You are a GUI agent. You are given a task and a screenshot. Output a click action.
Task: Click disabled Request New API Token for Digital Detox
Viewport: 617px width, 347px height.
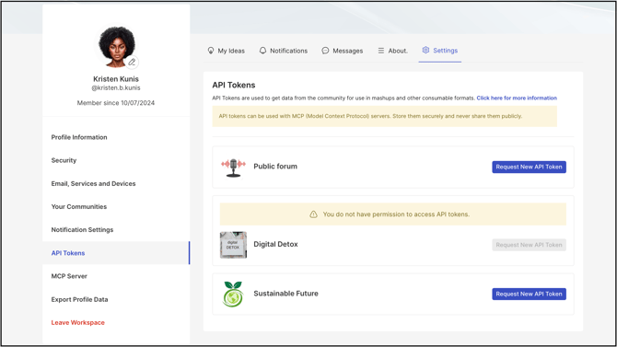point(529,245)
